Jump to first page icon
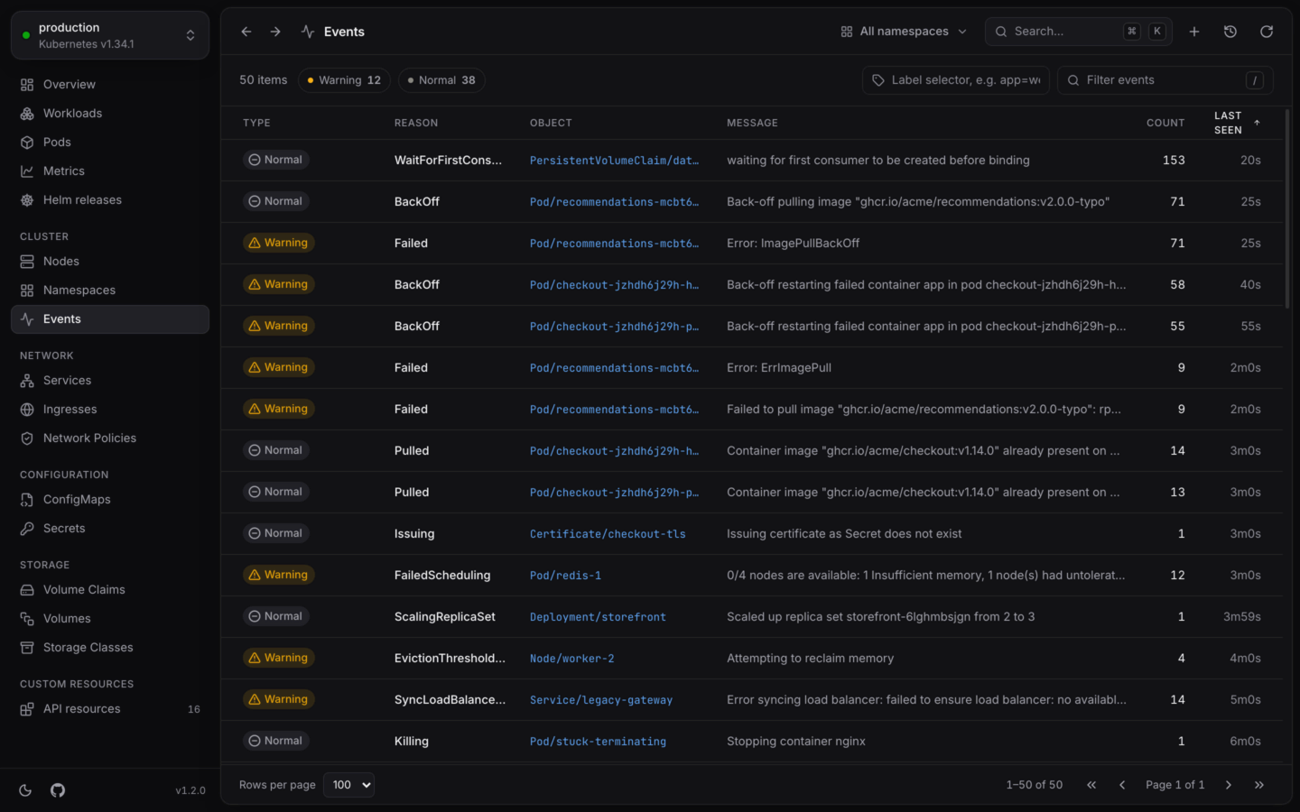The image size is (1300, 812). [x=1091, y=785]
